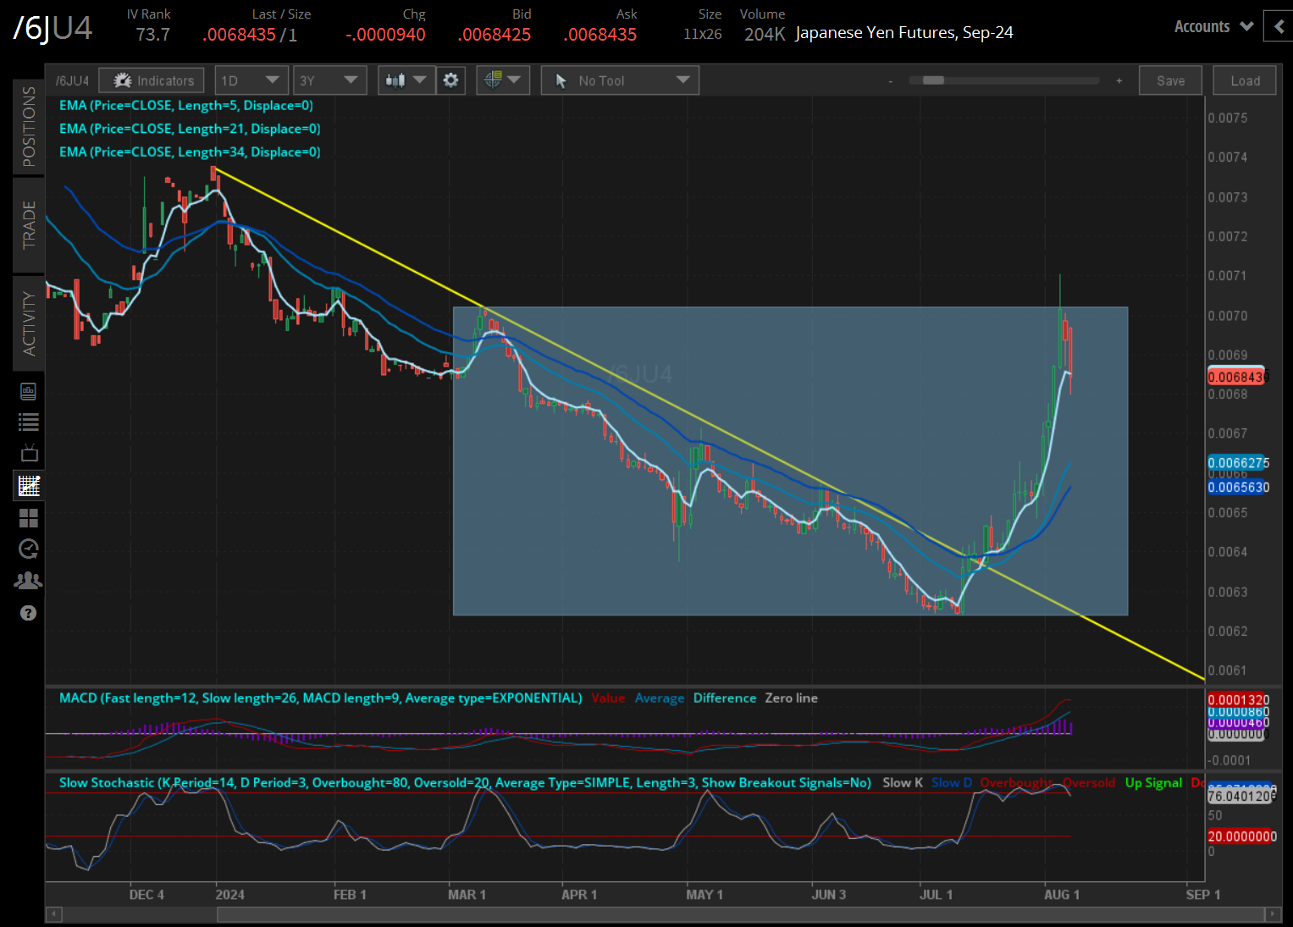
Task: Open the research book icon in sidebar
Action: (x=29, y=391)
